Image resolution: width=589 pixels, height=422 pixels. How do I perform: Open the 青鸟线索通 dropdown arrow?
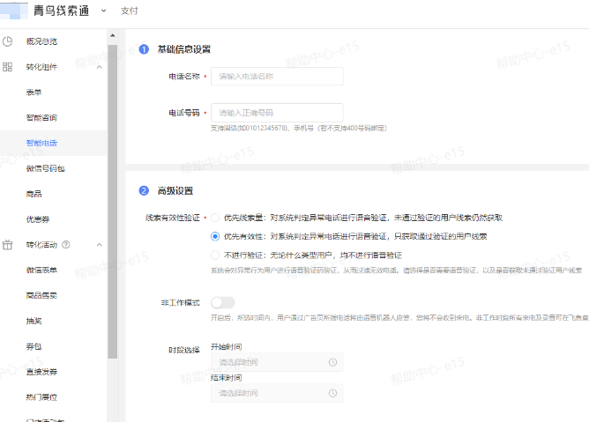click(x=104, y=11)
